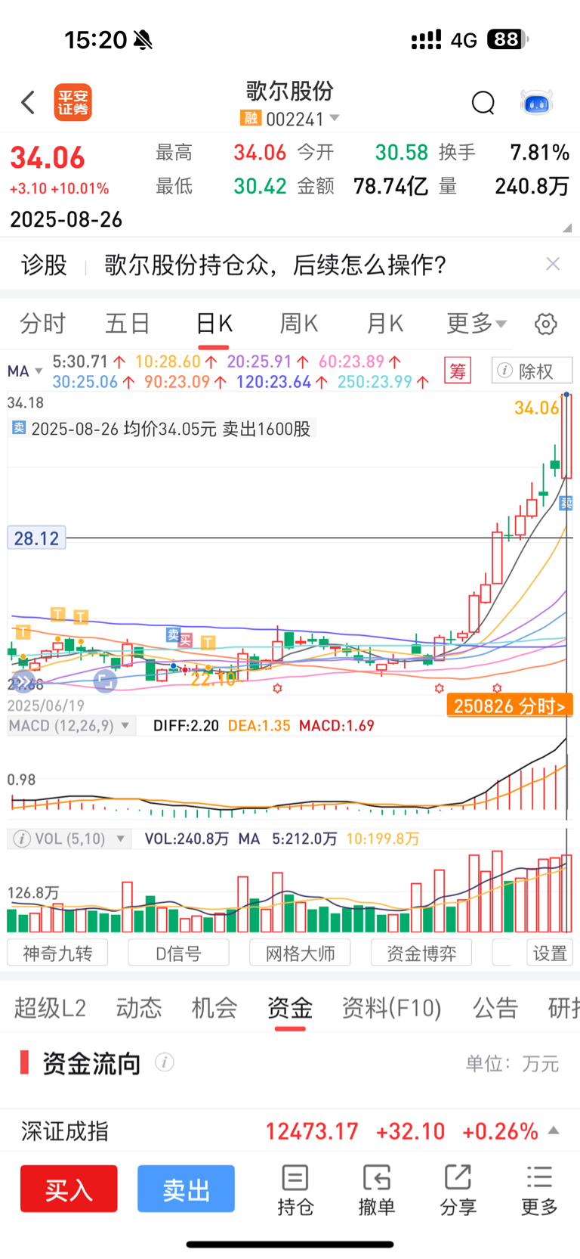The image size is (580, 1259).
Task: Open 撤单 cancel order icon
Action: (x=376, y=1190)
